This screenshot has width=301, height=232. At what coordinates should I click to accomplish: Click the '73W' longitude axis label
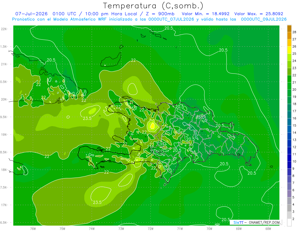(121, 229)
